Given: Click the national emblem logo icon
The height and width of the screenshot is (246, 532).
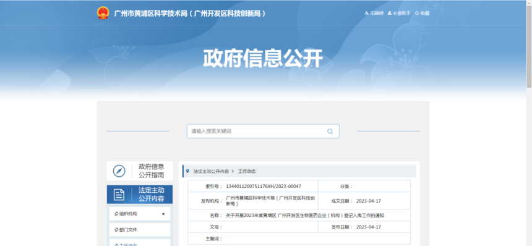Looking at the screenshot, I should pos(103,13).
